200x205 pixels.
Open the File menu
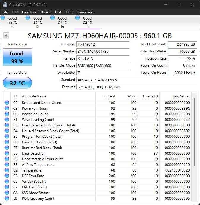(x=5, y=12)
